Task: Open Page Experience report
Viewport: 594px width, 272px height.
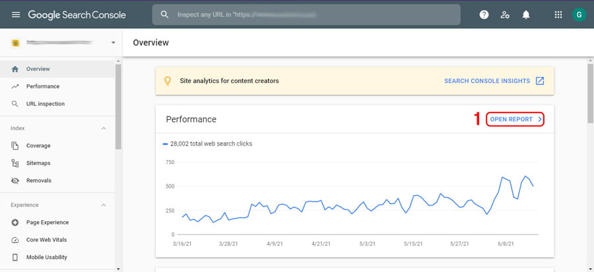Action: coord(57,223)
